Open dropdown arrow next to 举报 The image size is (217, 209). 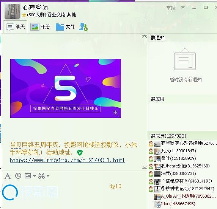tap(183, 8)
